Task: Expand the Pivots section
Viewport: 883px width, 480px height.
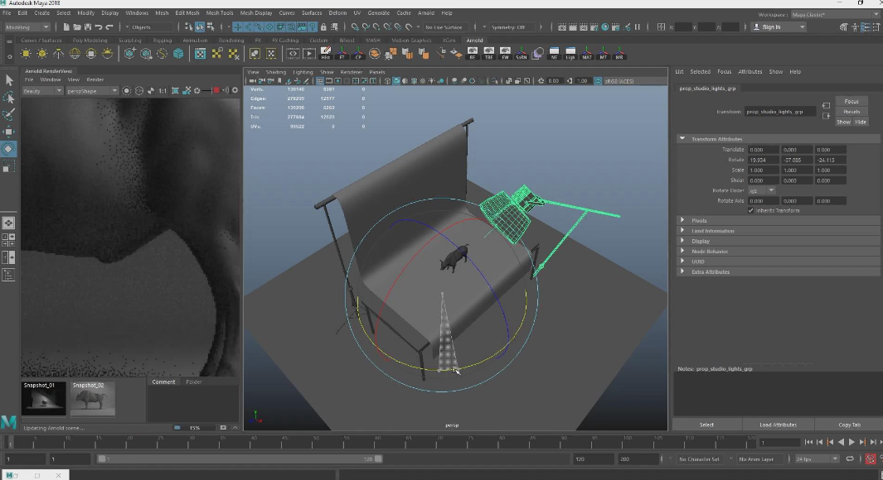Action: tap(699, 220)
